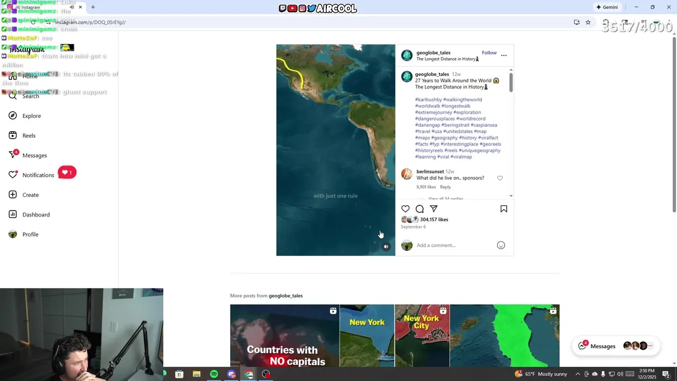Open Gemini in Chrome
Image resolution: width=677 pixels, height=381 pixels.
607,7
